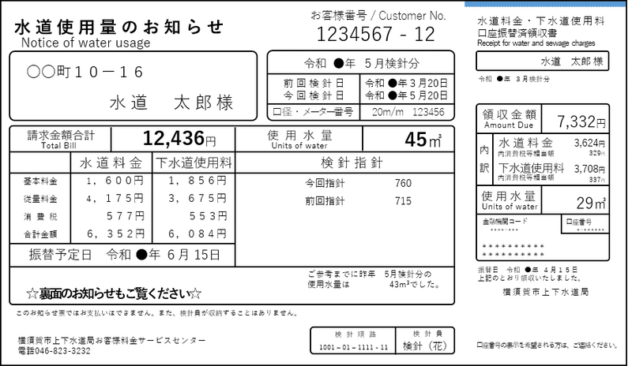Click the receipt heading Receipt for water and sewage charges
Screen dimensions: 632x366
(536, 43)
